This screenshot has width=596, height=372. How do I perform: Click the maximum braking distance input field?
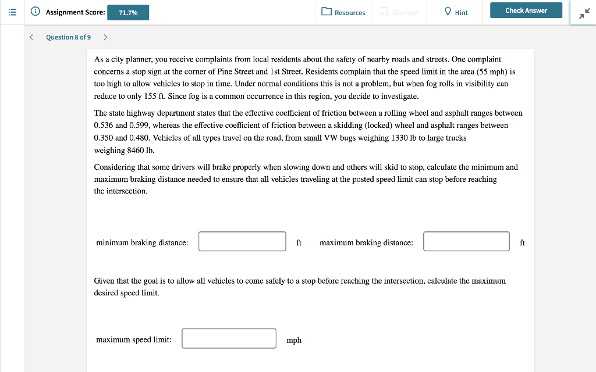466,241
